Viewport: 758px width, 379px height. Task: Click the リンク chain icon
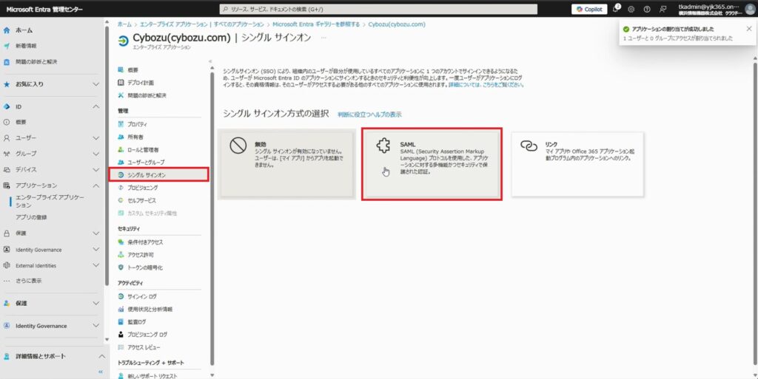(x=529, y=146)
